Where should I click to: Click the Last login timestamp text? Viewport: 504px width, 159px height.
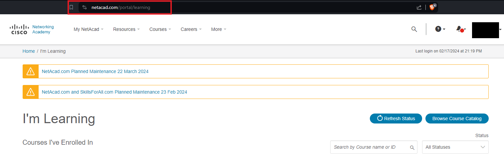pos(449,51)
